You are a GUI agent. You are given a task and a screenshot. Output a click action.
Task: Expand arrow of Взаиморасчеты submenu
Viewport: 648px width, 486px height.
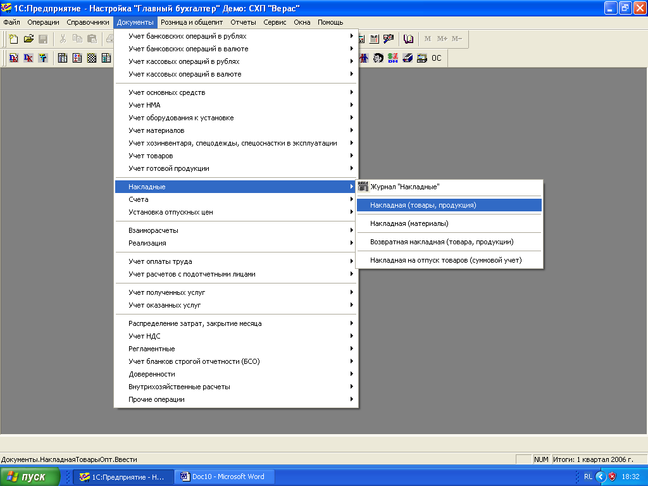pos(352,230)
